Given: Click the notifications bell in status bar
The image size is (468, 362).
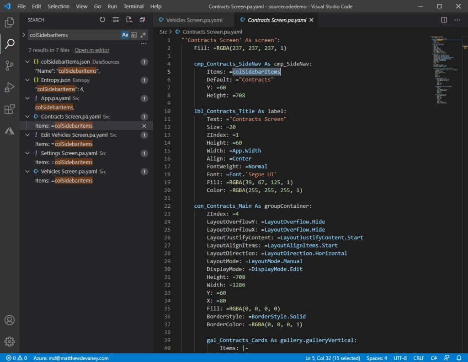Looking at the screenshot, I should coord(459,358).
